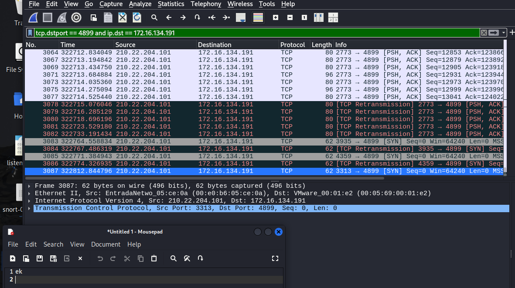Go to a specific packet
This screenshot has height=288, width=515.
[198, 18]
